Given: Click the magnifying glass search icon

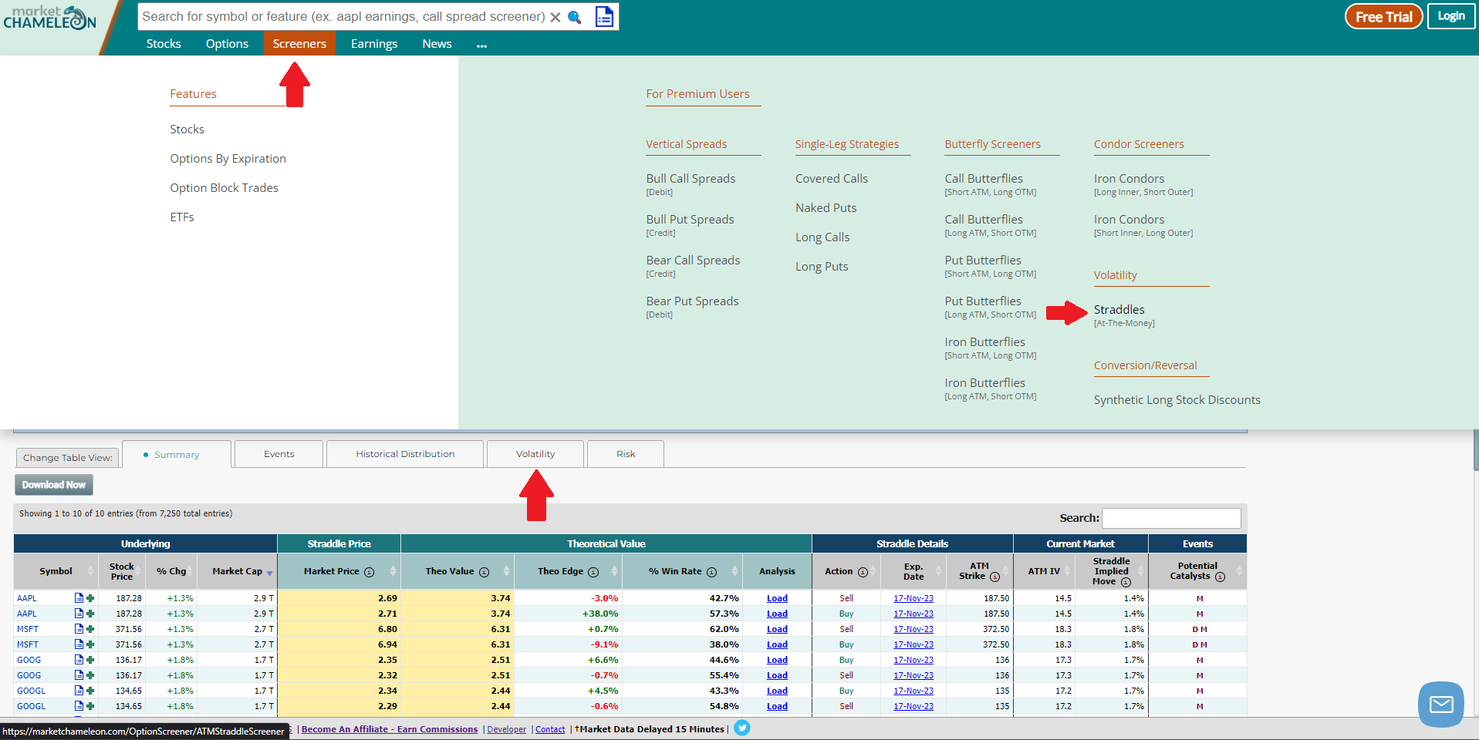Looking at the screenshot, I should [574, 16].
